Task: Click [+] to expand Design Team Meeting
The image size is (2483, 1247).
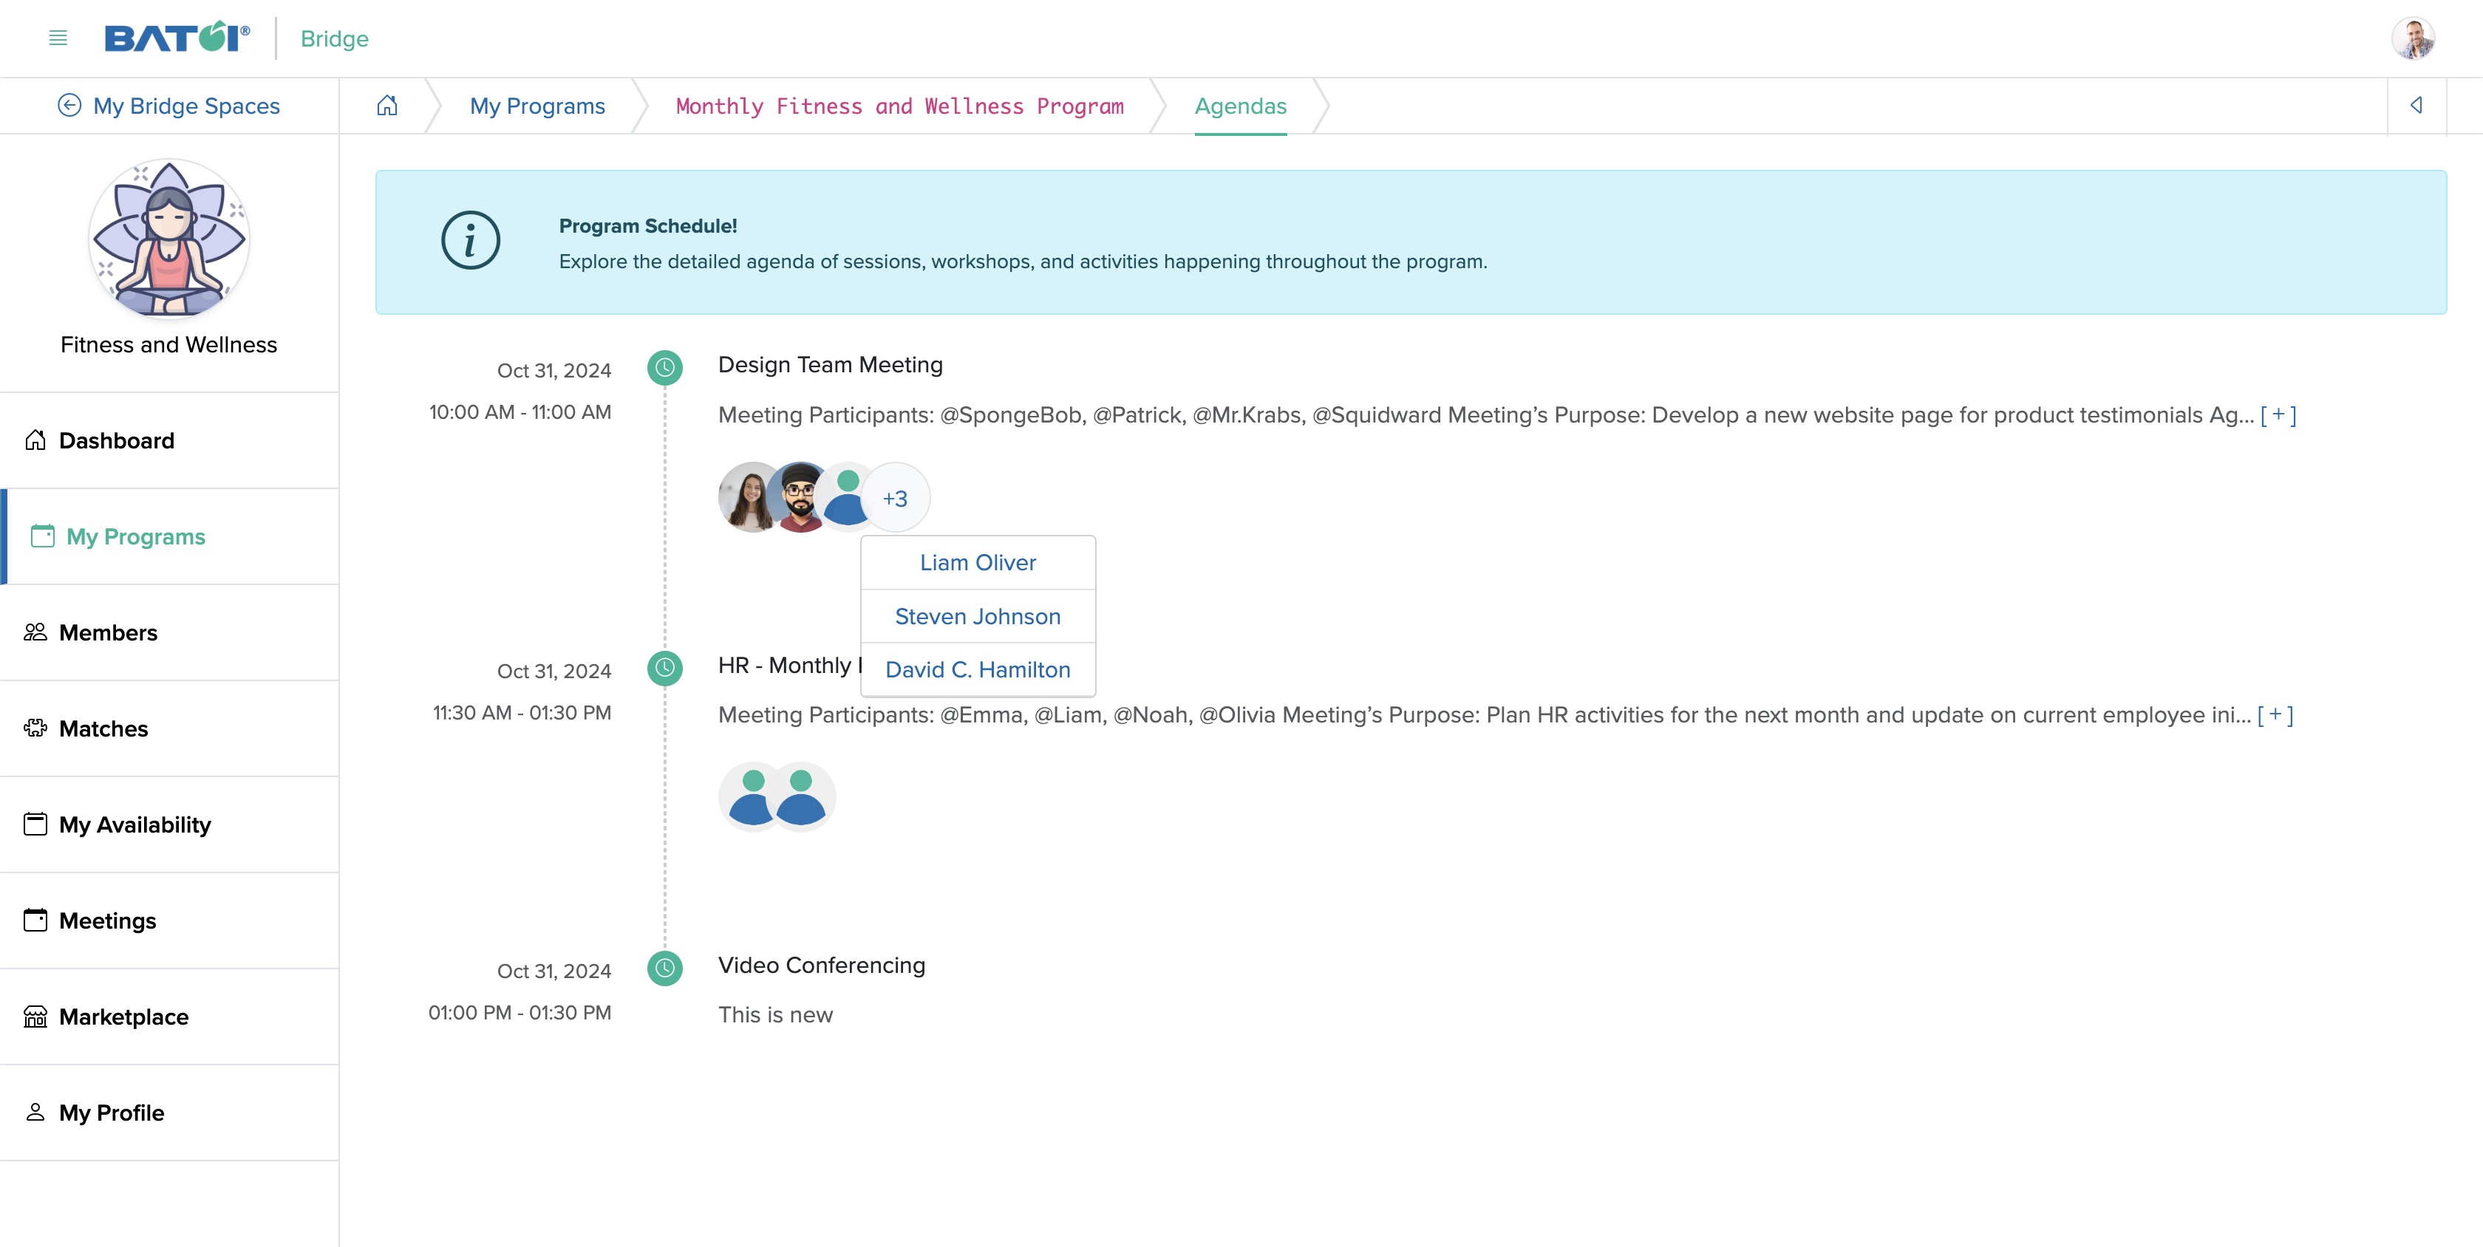Action: [2278, 414]
